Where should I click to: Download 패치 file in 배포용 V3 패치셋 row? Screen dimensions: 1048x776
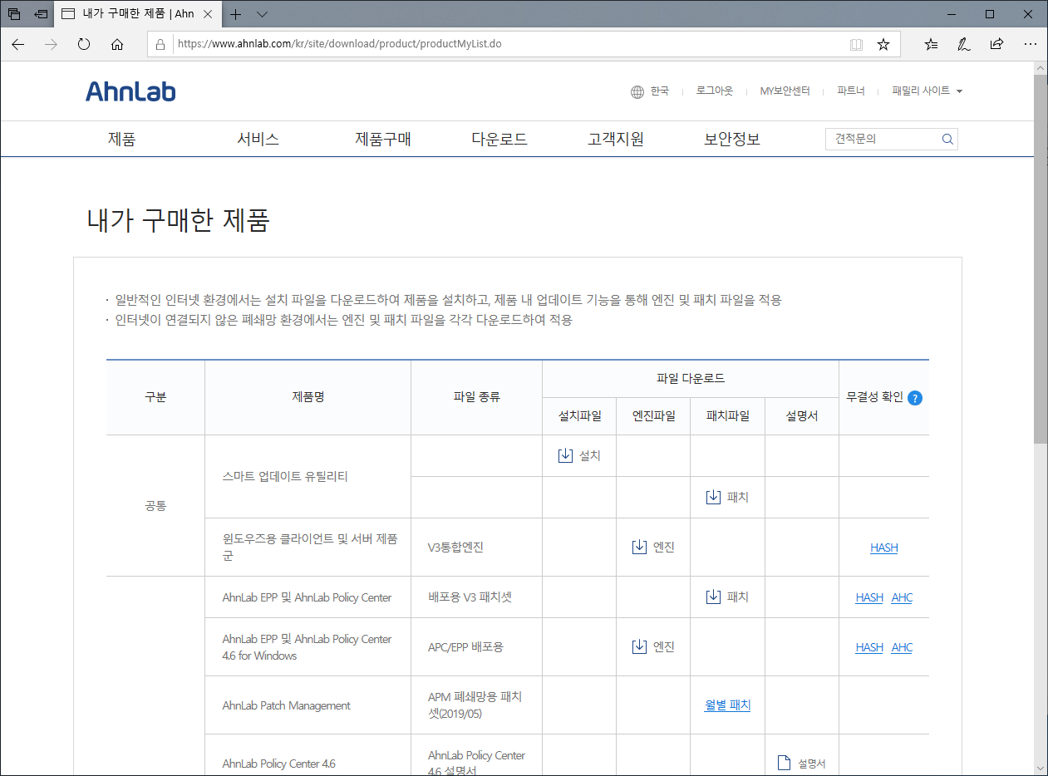point(727,597)
